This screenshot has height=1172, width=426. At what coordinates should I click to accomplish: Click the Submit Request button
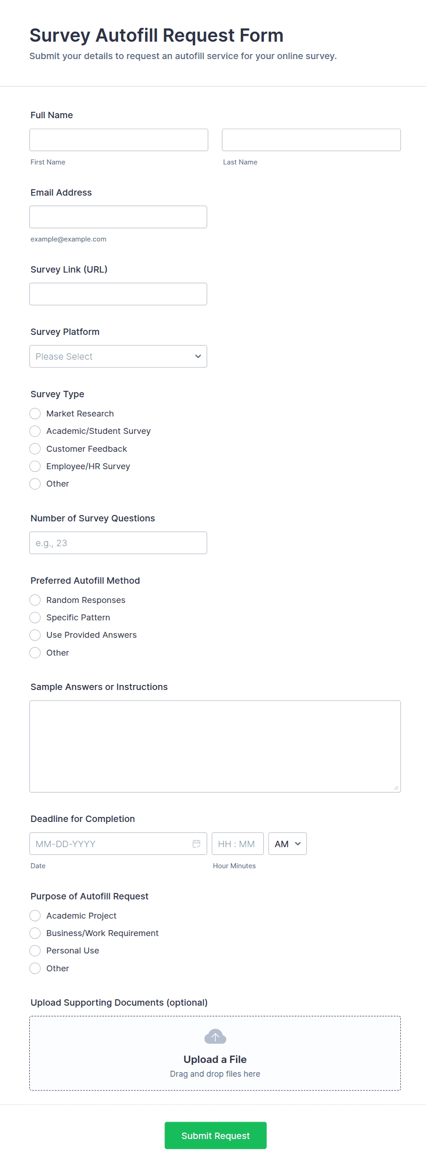click(x=215, y=1135)
